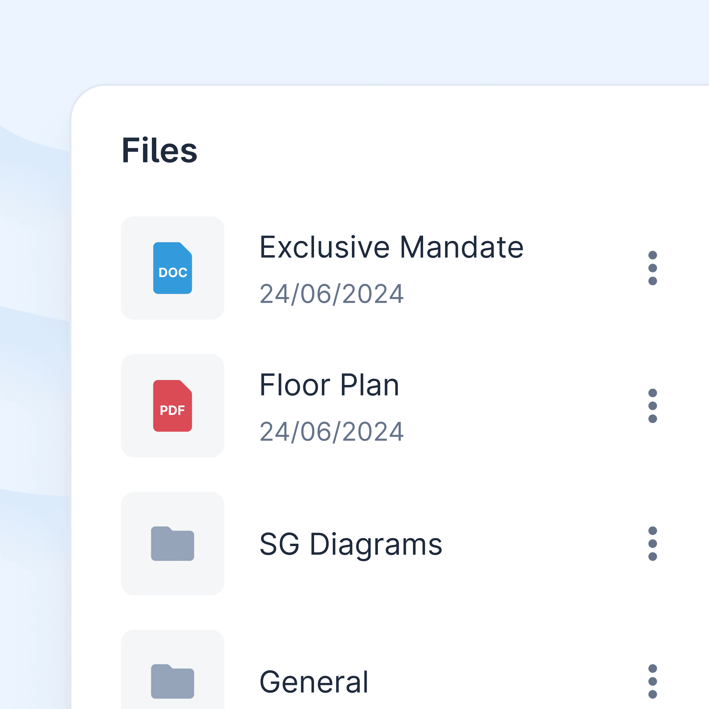
Task: Open the Exclusive Mandate document
Action: pos(391,247)
